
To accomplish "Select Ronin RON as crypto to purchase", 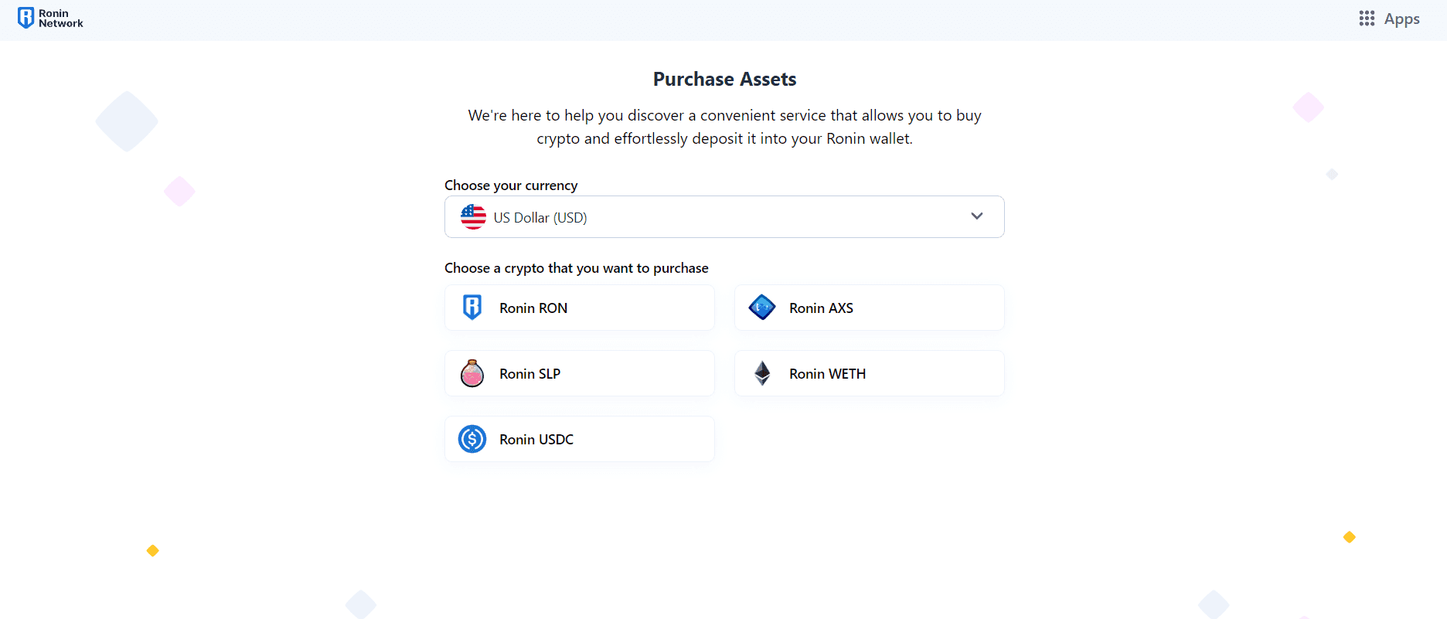I will 579,307.
